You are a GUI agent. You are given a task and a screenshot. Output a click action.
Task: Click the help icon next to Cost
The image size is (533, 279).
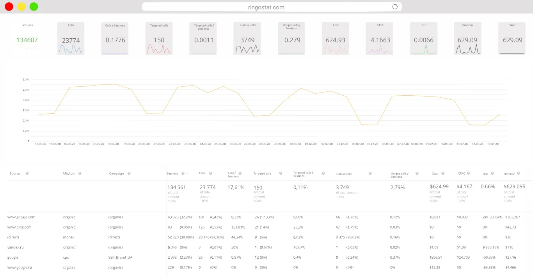pyautogui.click(x=443, y=173)
